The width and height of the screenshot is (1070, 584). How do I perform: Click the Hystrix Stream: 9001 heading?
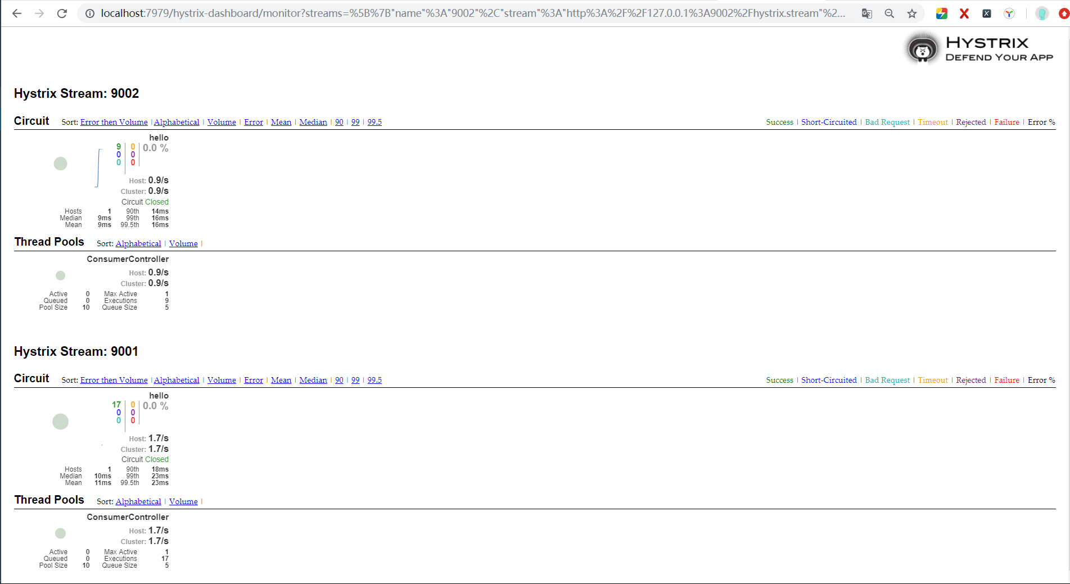[76, 351]
